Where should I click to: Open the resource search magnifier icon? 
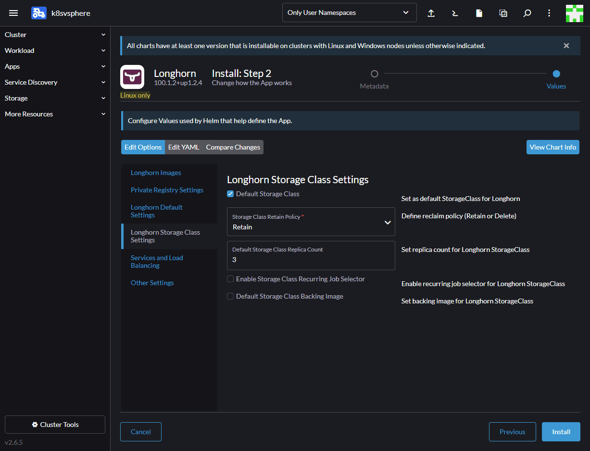(527, 13)
